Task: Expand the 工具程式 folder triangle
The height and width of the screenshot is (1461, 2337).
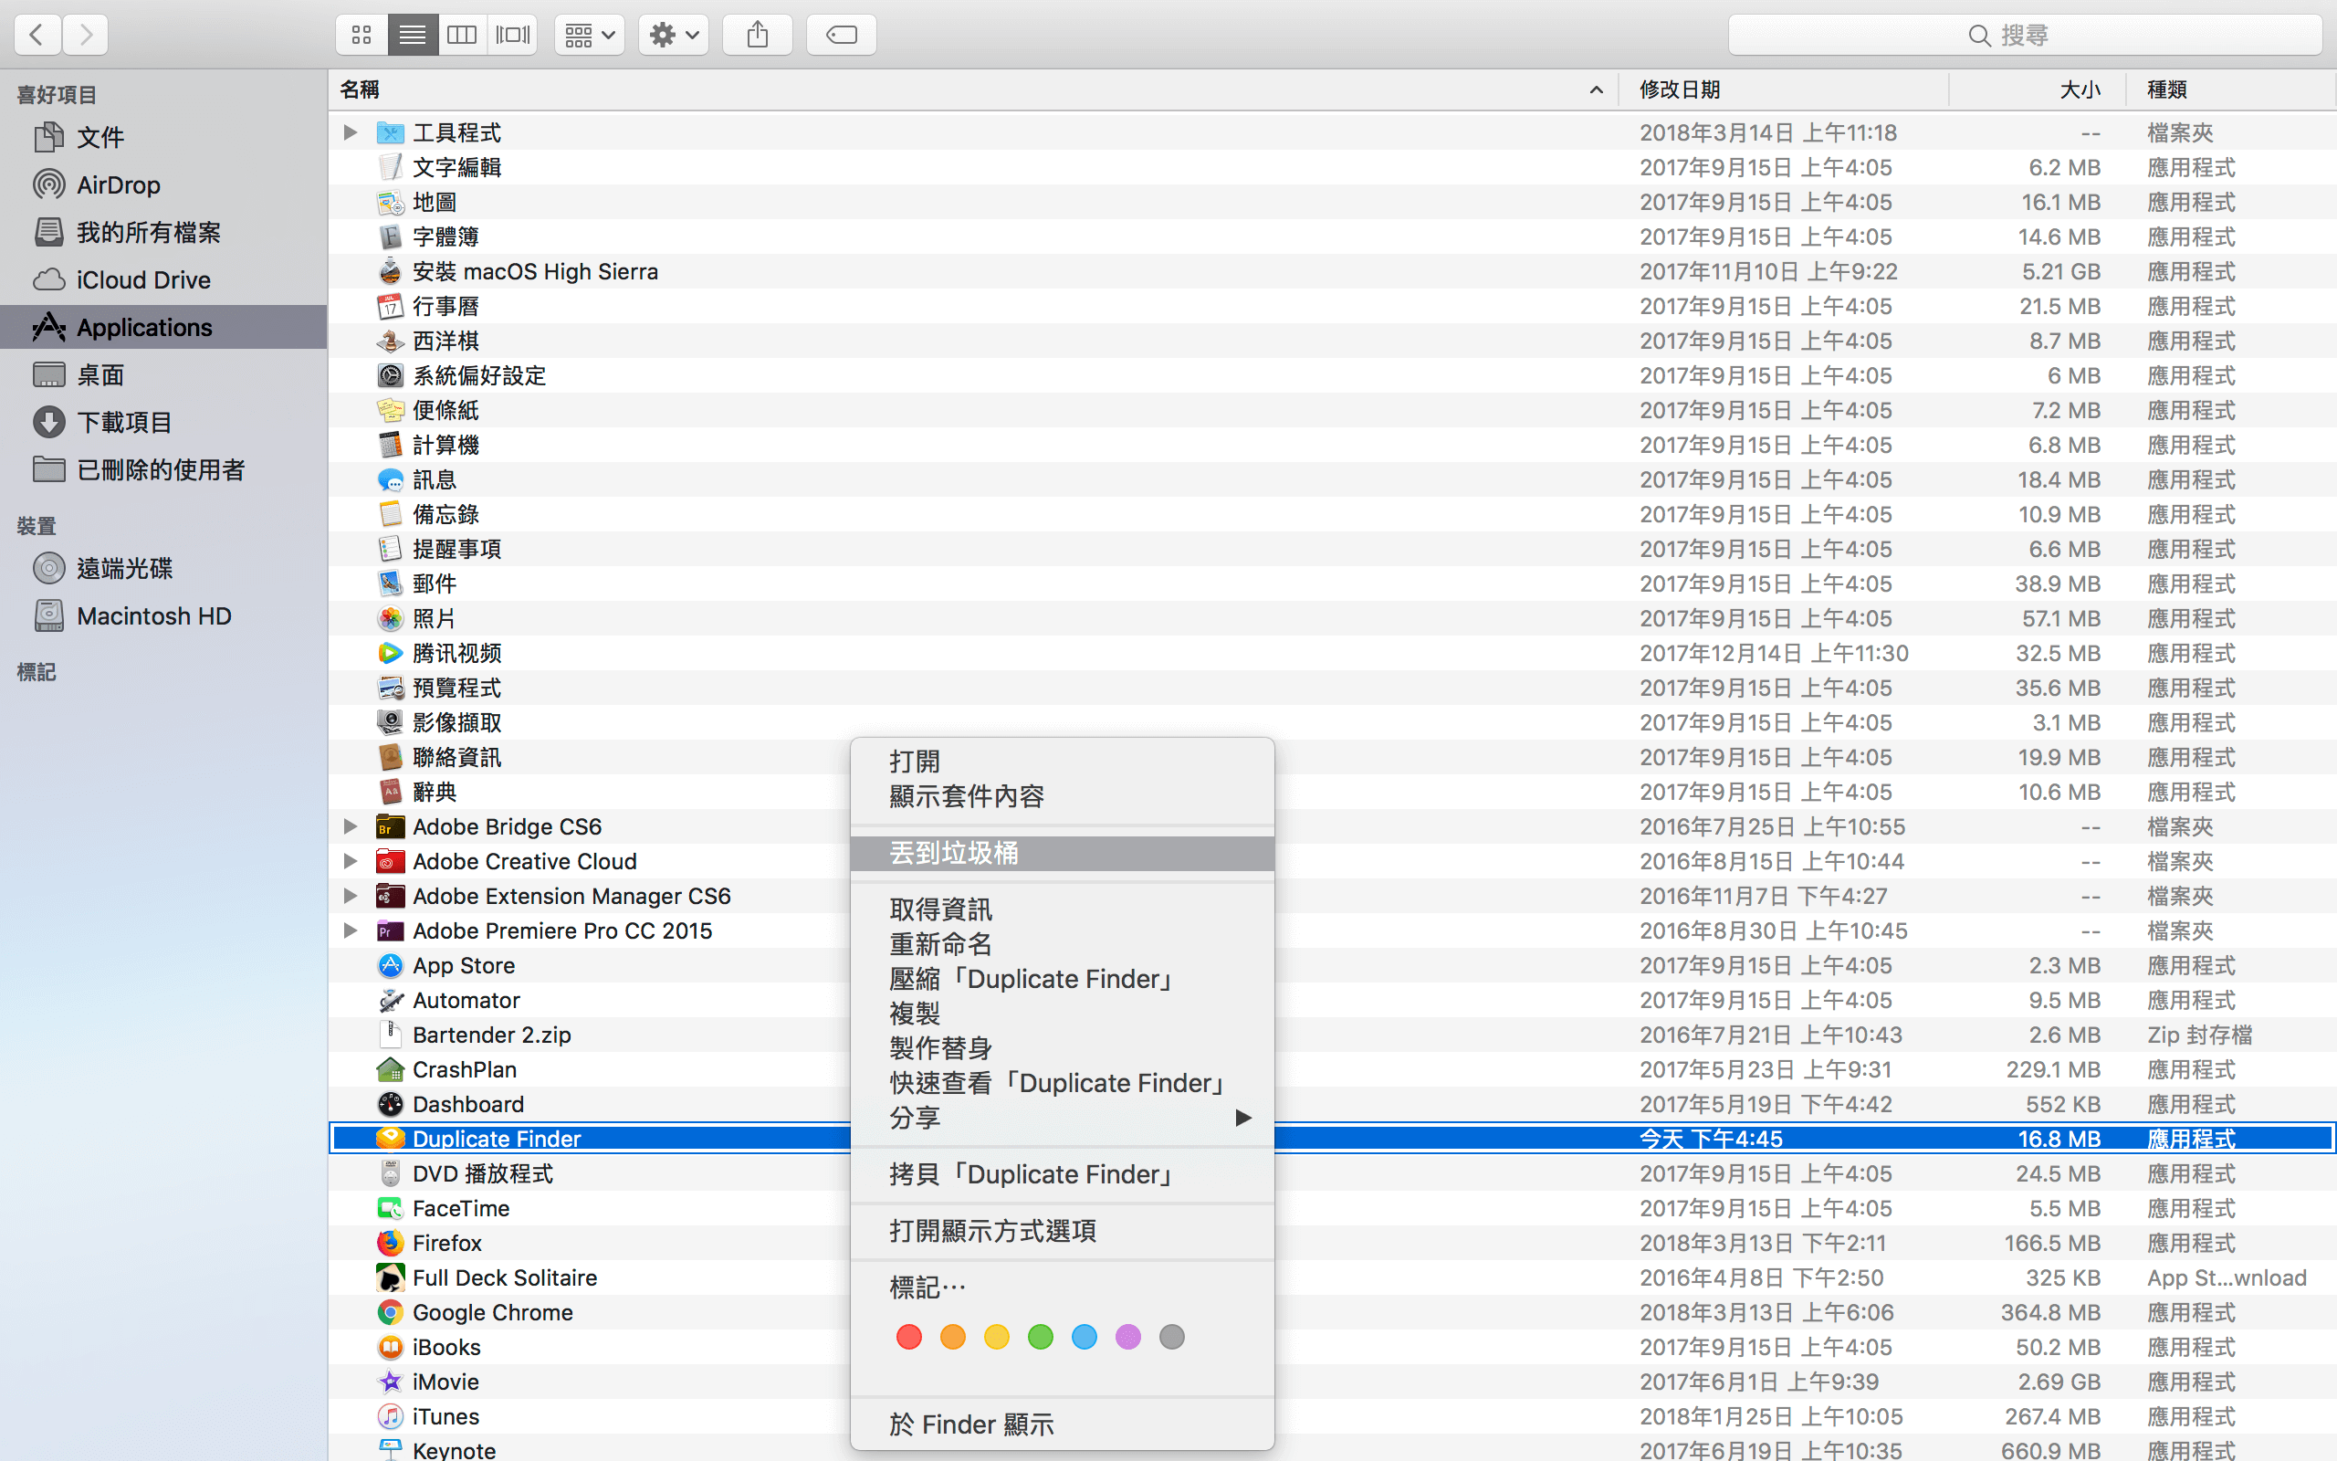Action: pos(351,132)
